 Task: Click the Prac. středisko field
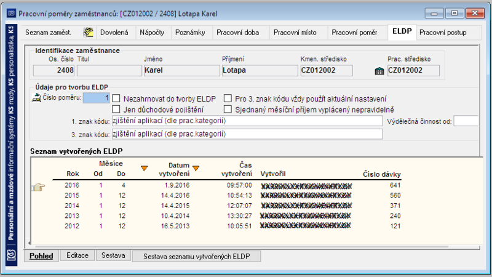pos(413,70)
